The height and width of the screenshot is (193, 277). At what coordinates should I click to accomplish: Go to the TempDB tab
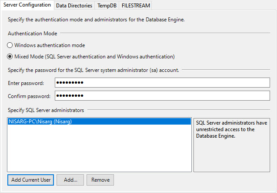107,6
